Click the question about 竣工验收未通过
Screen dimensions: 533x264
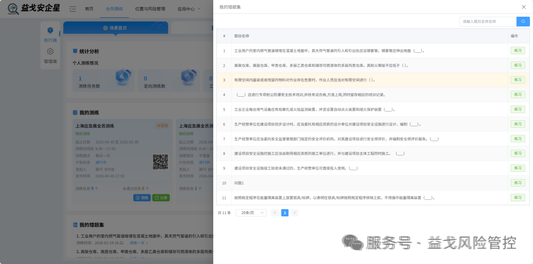point(296,168)
